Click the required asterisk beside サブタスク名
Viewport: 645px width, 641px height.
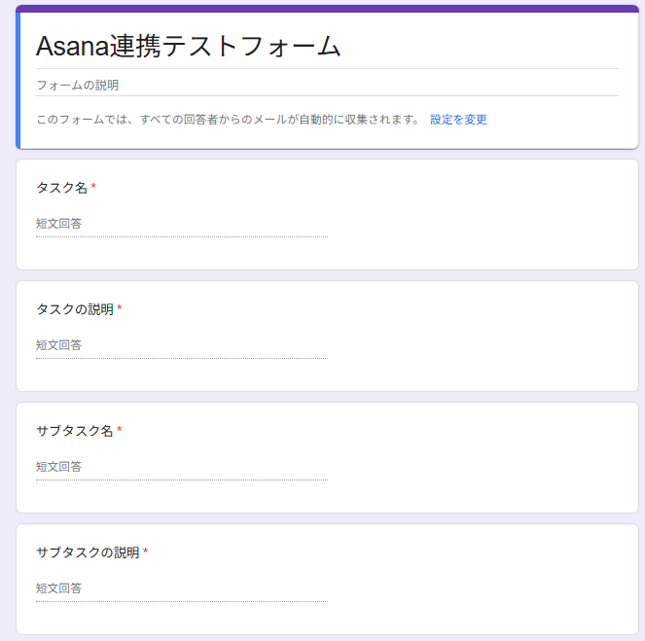pos(120,431)
